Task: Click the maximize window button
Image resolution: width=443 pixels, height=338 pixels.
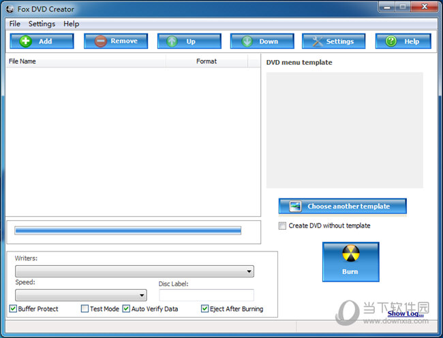Action: click(403, 6)
